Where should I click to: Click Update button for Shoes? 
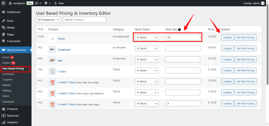click(227, 38)
